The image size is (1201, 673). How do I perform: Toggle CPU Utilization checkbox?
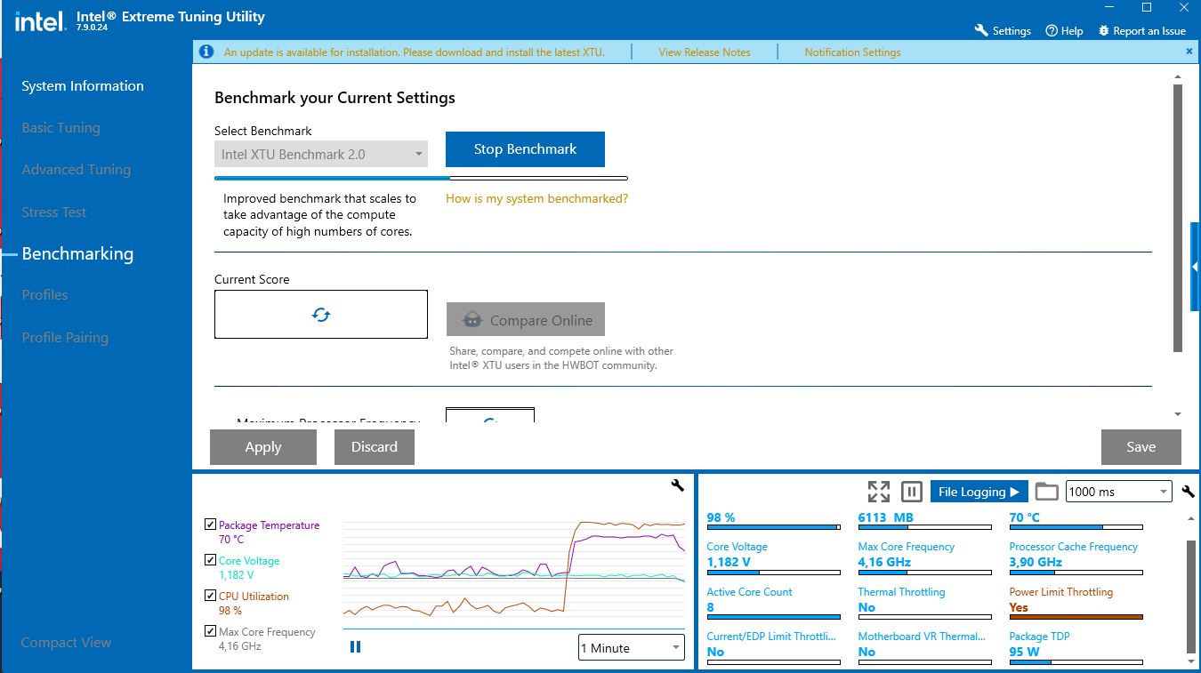(210, 596)
